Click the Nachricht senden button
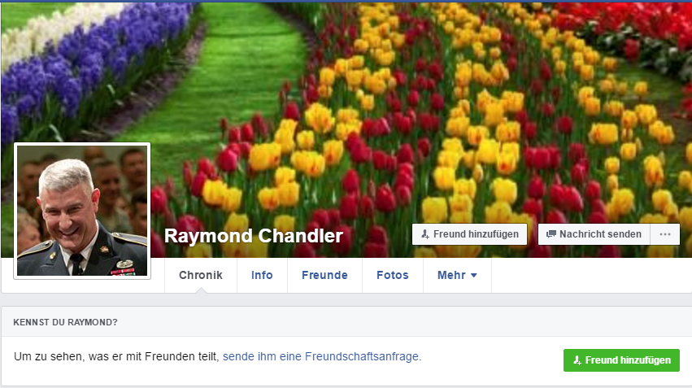This screenshot has width=692, height=388. pyautogui.click(x=594, y=234)
